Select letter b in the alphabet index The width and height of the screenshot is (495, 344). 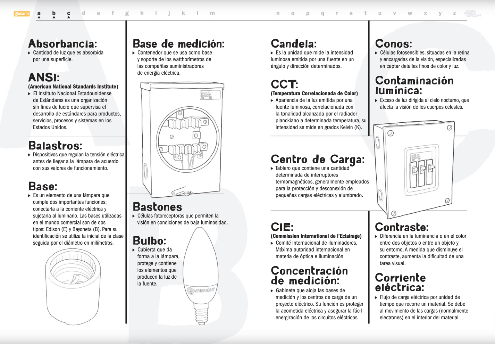[54, 14]
